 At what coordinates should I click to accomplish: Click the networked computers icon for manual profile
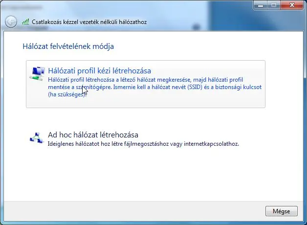36,74
